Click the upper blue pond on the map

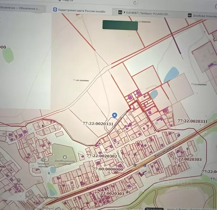(x=171, y=74)
